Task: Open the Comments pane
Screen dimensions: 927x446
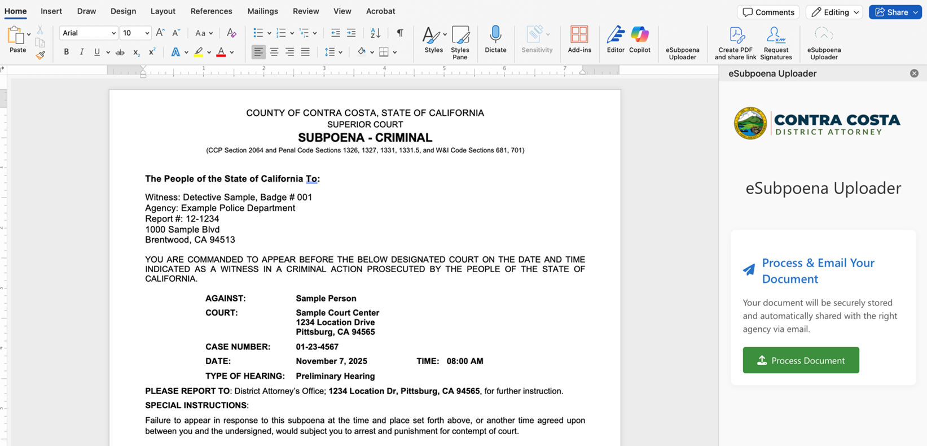Action: [768, 12]
